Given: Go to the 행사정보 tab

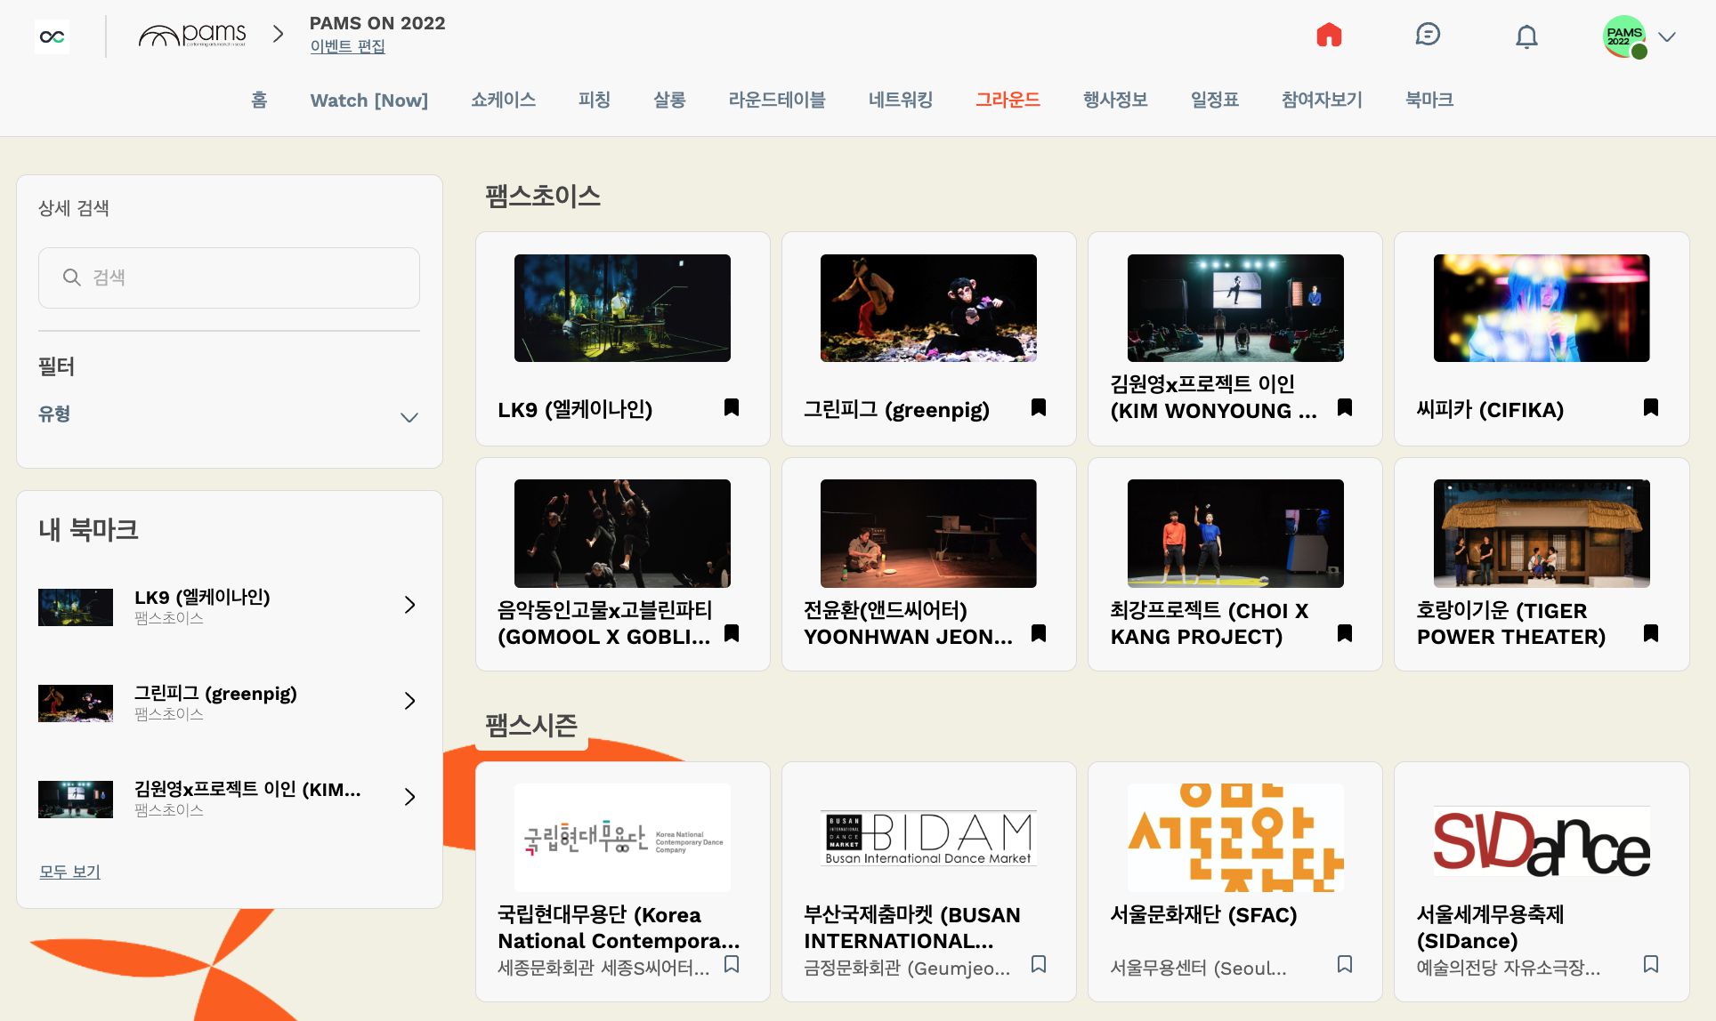Looking at the screenshot, I should tap(1115, 100).
